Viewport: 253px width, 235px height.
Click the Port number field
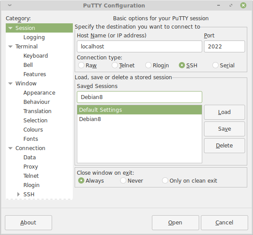pos(224,47)
